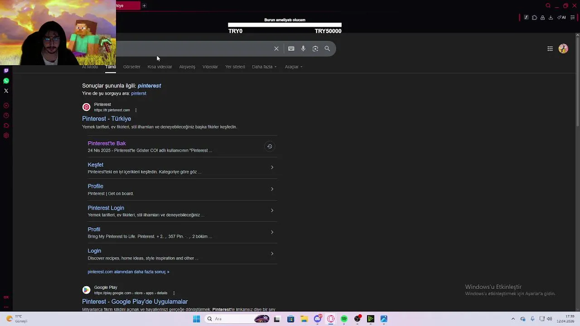
Task: Adjust volume via the tray speaker icon
Action: (549, 319)
